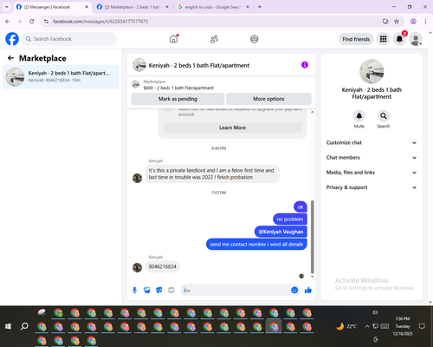Expand Media, files and links section
Screen dimensions: 433x347
[x=372, y=173]
